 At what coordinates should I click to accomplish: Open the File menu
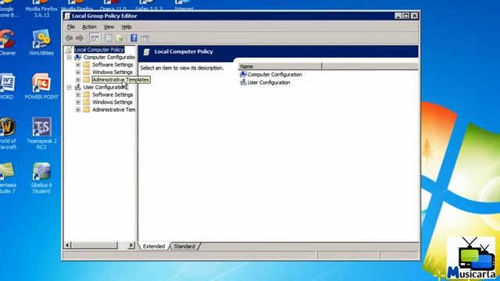(71, 27)
